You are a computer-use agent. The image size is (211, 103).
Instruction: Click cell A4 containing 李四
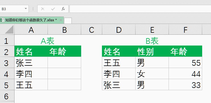point(31,74)
